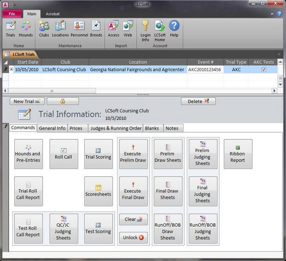Click the horizontal scrollbar thumb
This screenshot has width=286, height=261.
[52, 91]
